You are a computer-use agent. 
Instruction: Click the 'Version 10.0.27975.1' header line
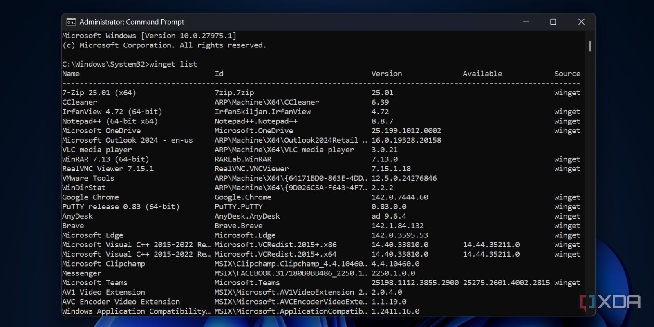click(x=149, y=36)
